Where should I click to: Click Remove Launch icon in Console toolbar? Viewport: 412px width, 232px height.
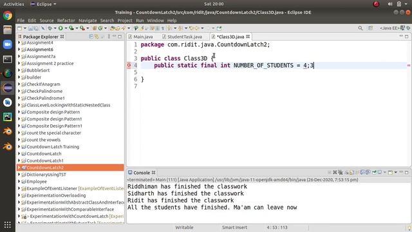(x=335, y=173)
